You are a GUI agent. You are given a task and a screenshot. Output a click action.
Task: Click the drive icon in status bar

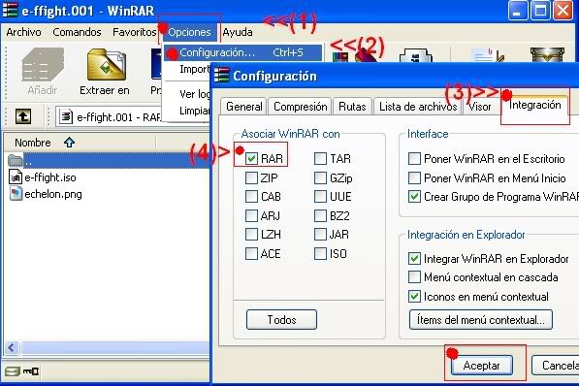click(13, 371)
